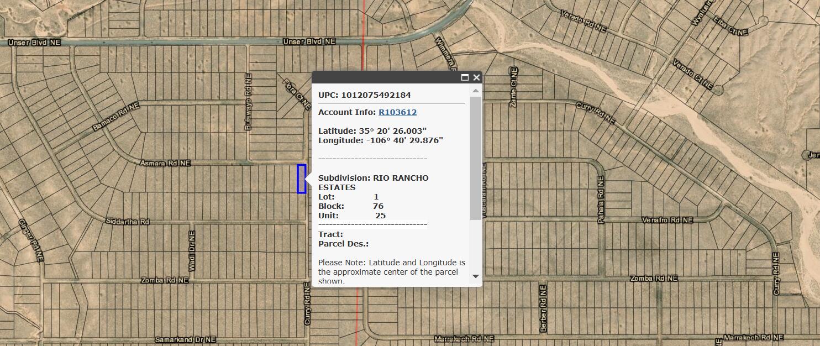Click the UPC number 1012075492184
Screen dimensions: 820x346
376,95
